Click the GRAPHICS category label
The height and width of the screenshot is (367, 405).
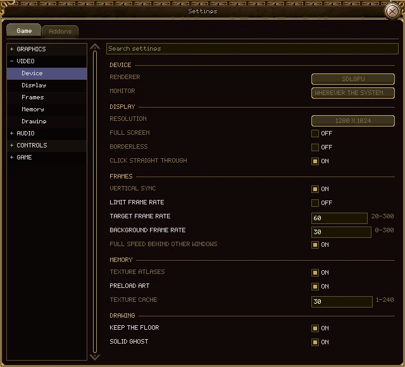point(31,49)
